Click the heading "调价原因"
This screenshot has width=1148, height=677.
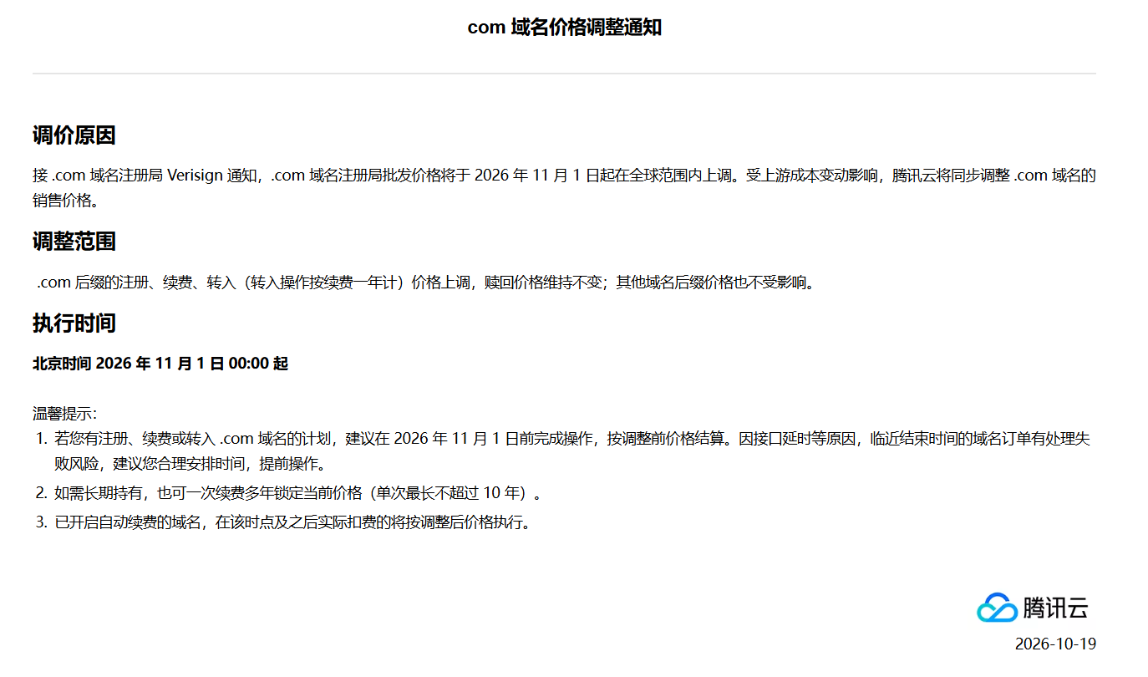[x=74, y=135]
